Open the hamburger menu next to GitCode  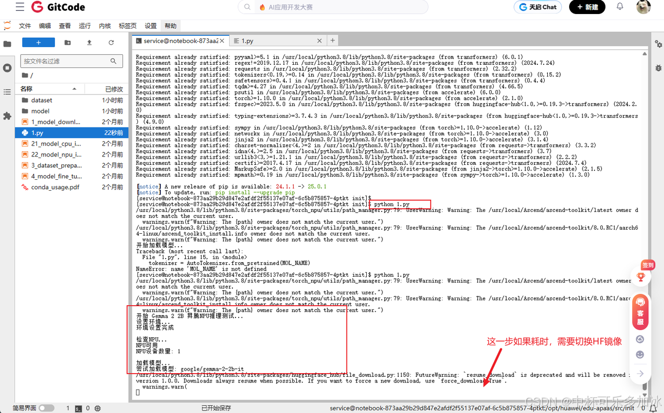coord(20,7)
